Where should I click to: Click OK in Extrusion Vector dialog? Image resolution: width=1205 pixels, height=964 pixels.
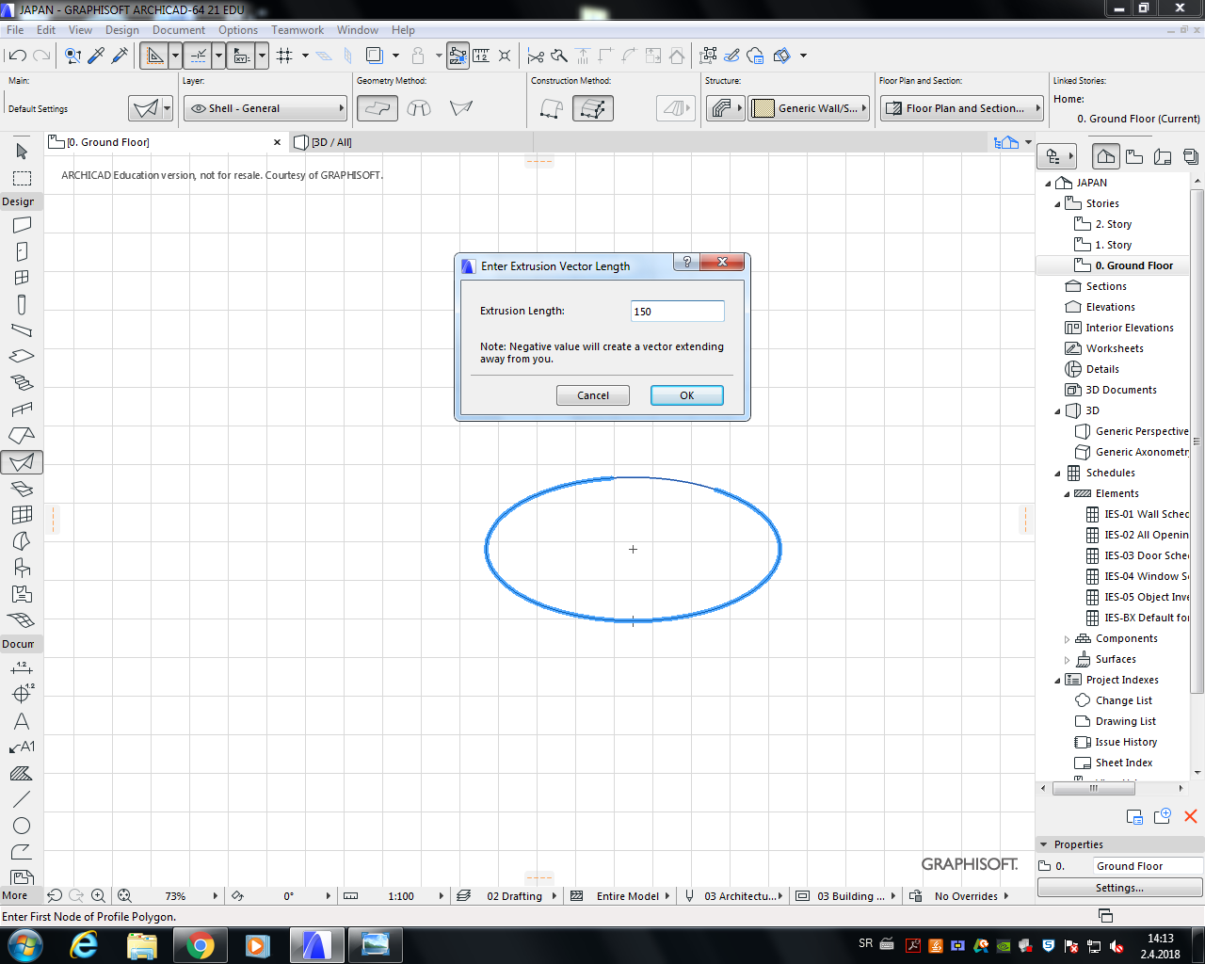click(687, 395)
